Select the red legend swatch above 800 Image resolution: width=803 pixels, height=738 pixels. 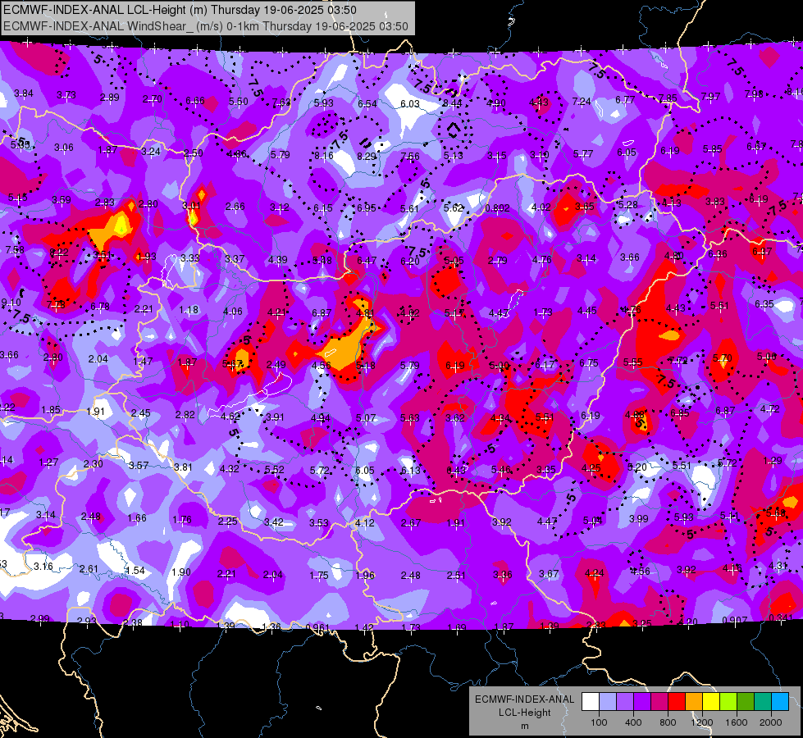(x=677, y=702)
